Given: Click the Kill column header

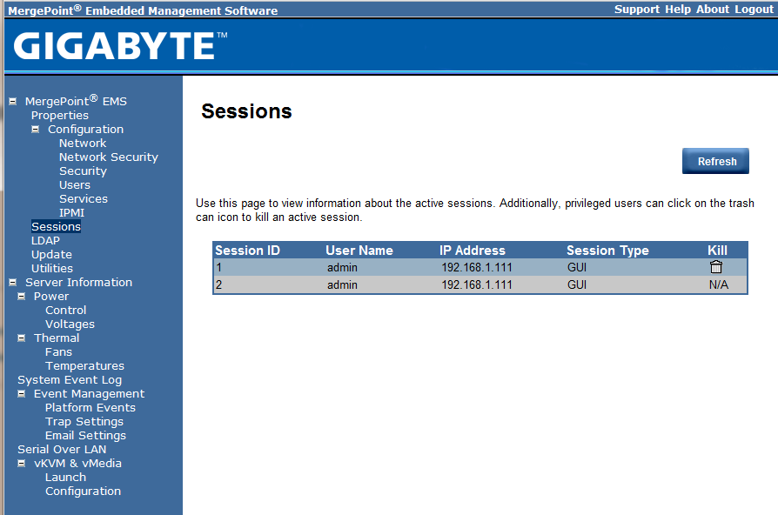Looking at the screenshot, I should [717, 250].
